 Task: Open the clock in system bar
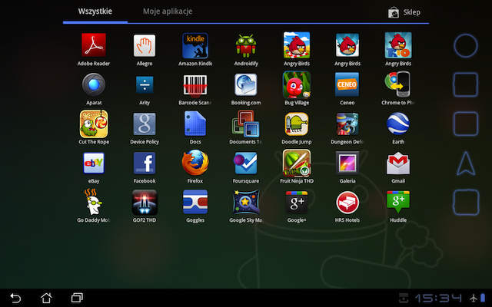tap(438, 298)
